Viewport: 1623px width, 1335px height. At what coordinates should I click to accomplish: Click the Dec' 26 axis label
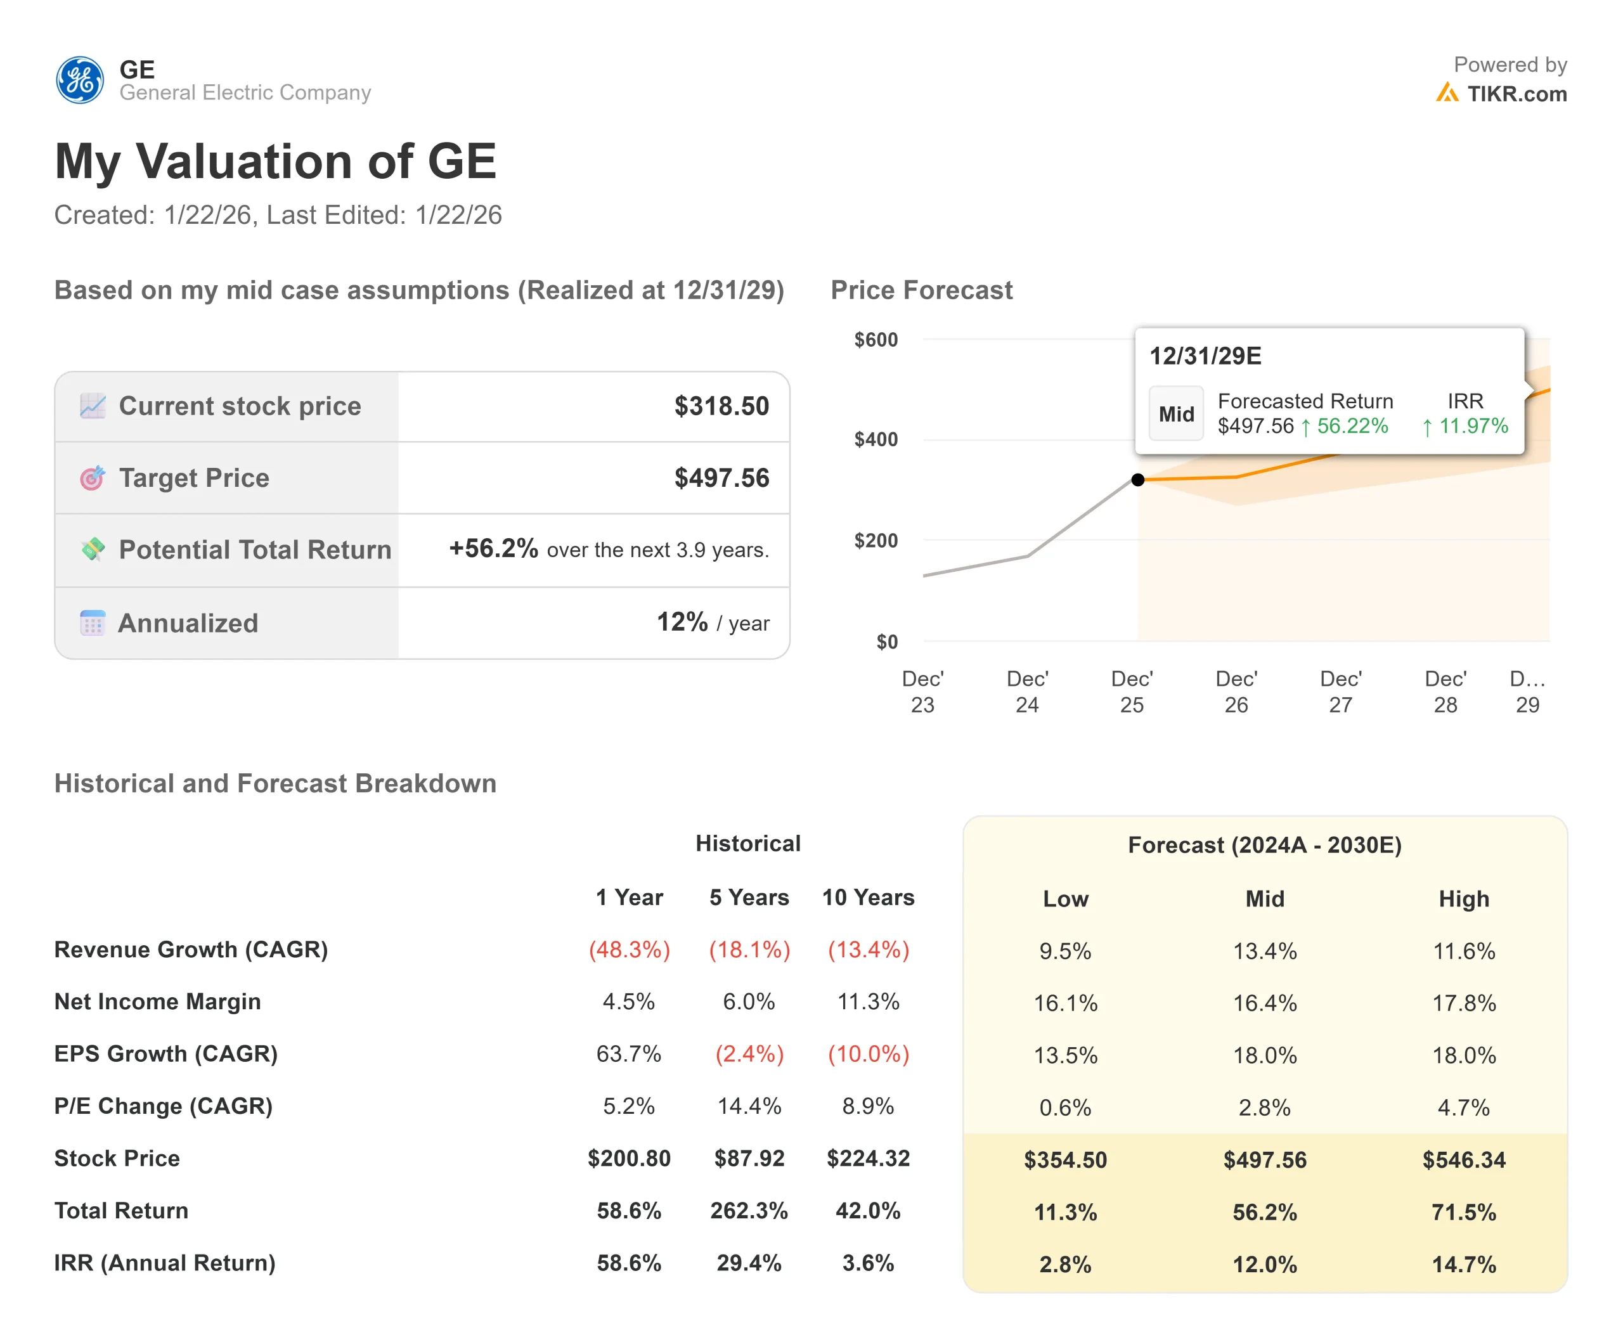click(x=1236, y=692)
